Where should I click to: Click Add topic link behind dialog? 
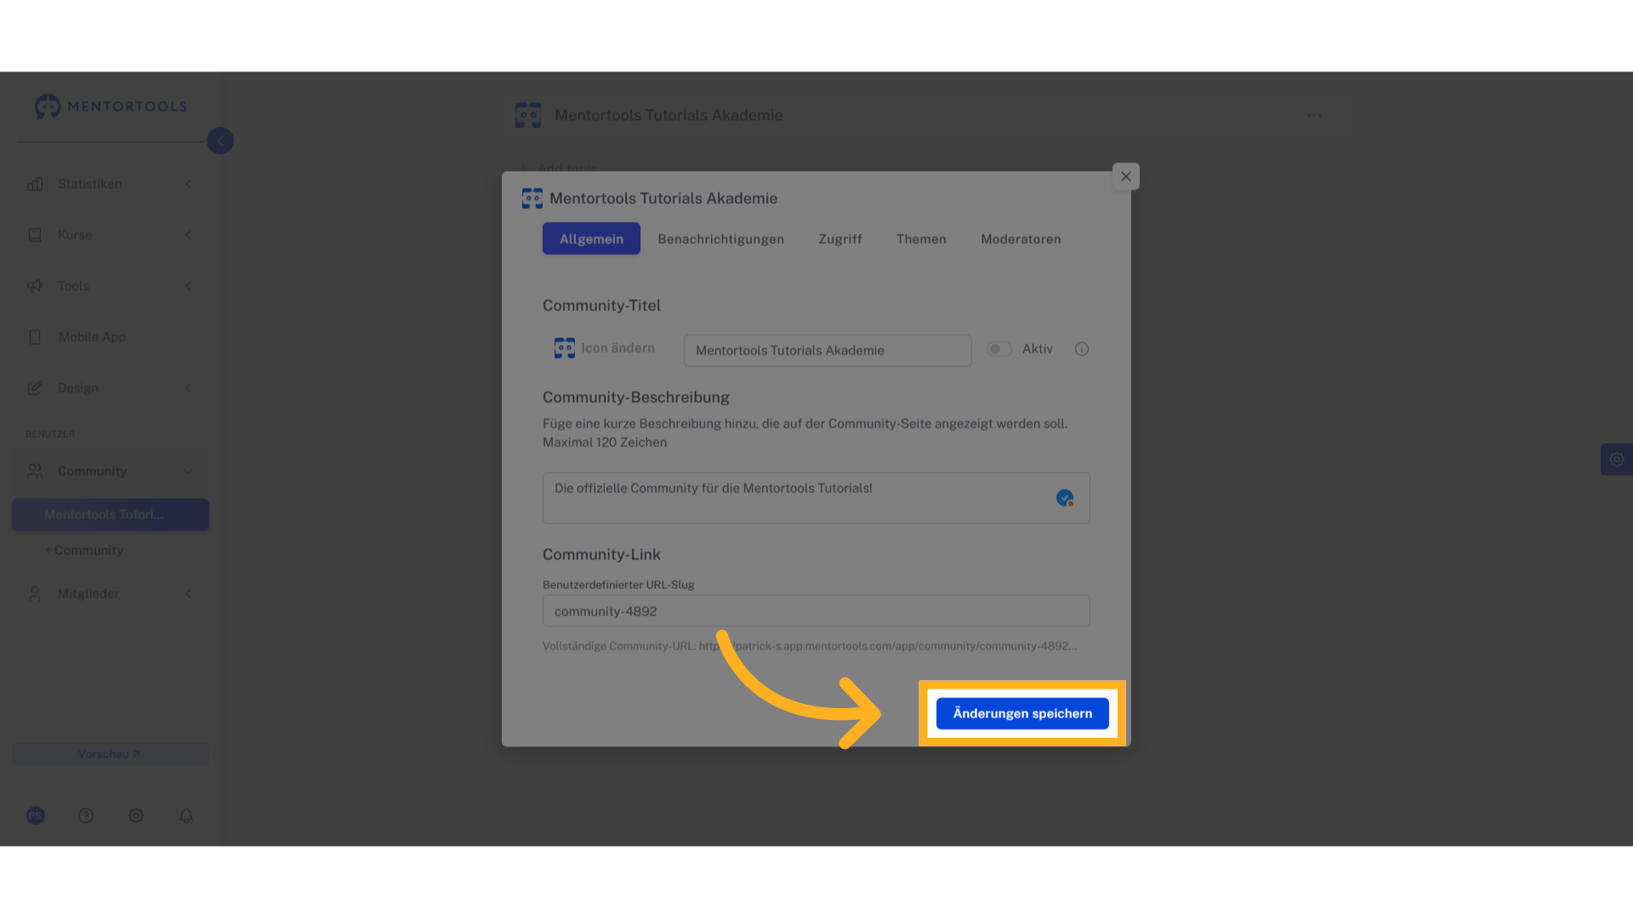coord(560,168)
